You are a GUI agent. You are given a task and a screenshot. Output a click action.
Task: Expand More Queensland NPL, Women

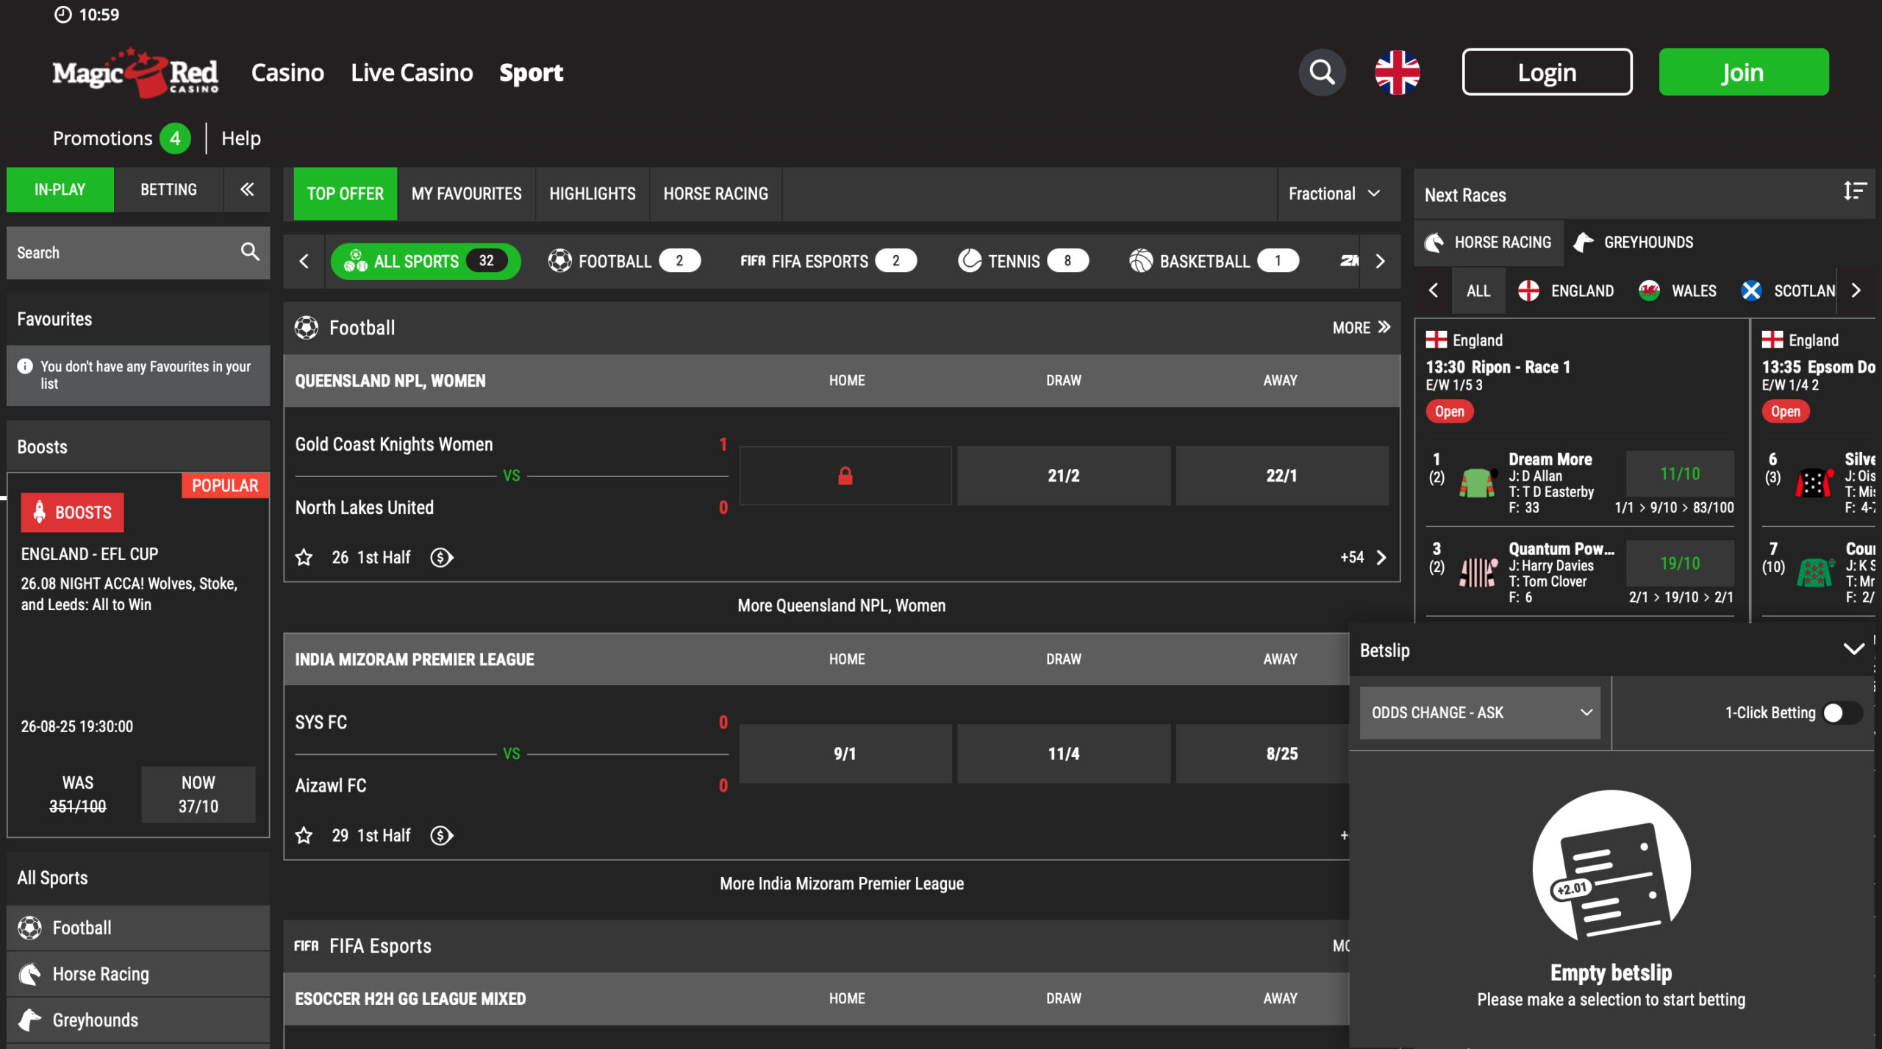[x=842, y=605]
